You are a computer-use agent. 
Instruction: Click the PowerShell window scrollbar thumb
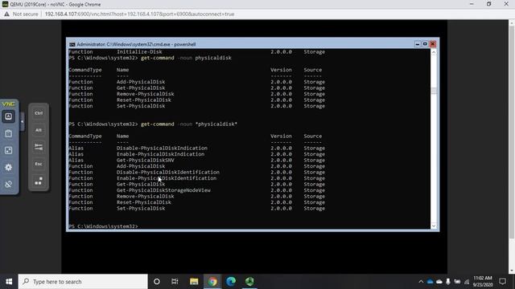pos(434,91)
